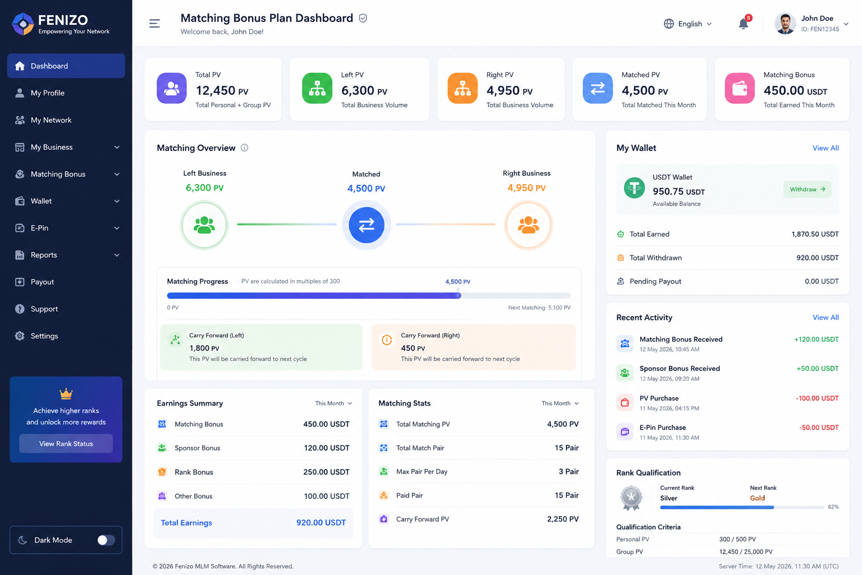Click the Matching Overview info icon
Image resolution: width=862 pixels, height=575 pixels.
(245, 148)
